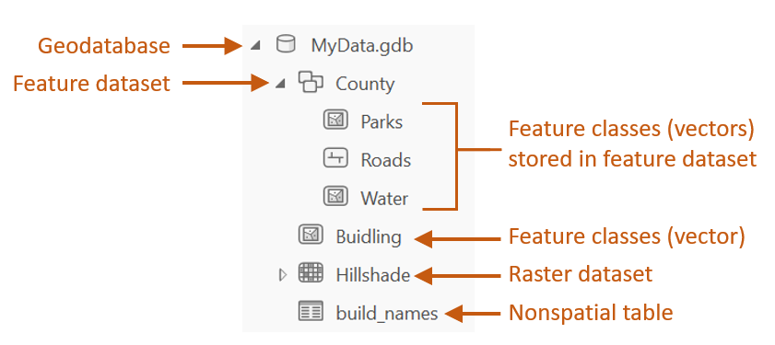Select the Water feature class name
This screenshot has height=345, width=775.
384,199
